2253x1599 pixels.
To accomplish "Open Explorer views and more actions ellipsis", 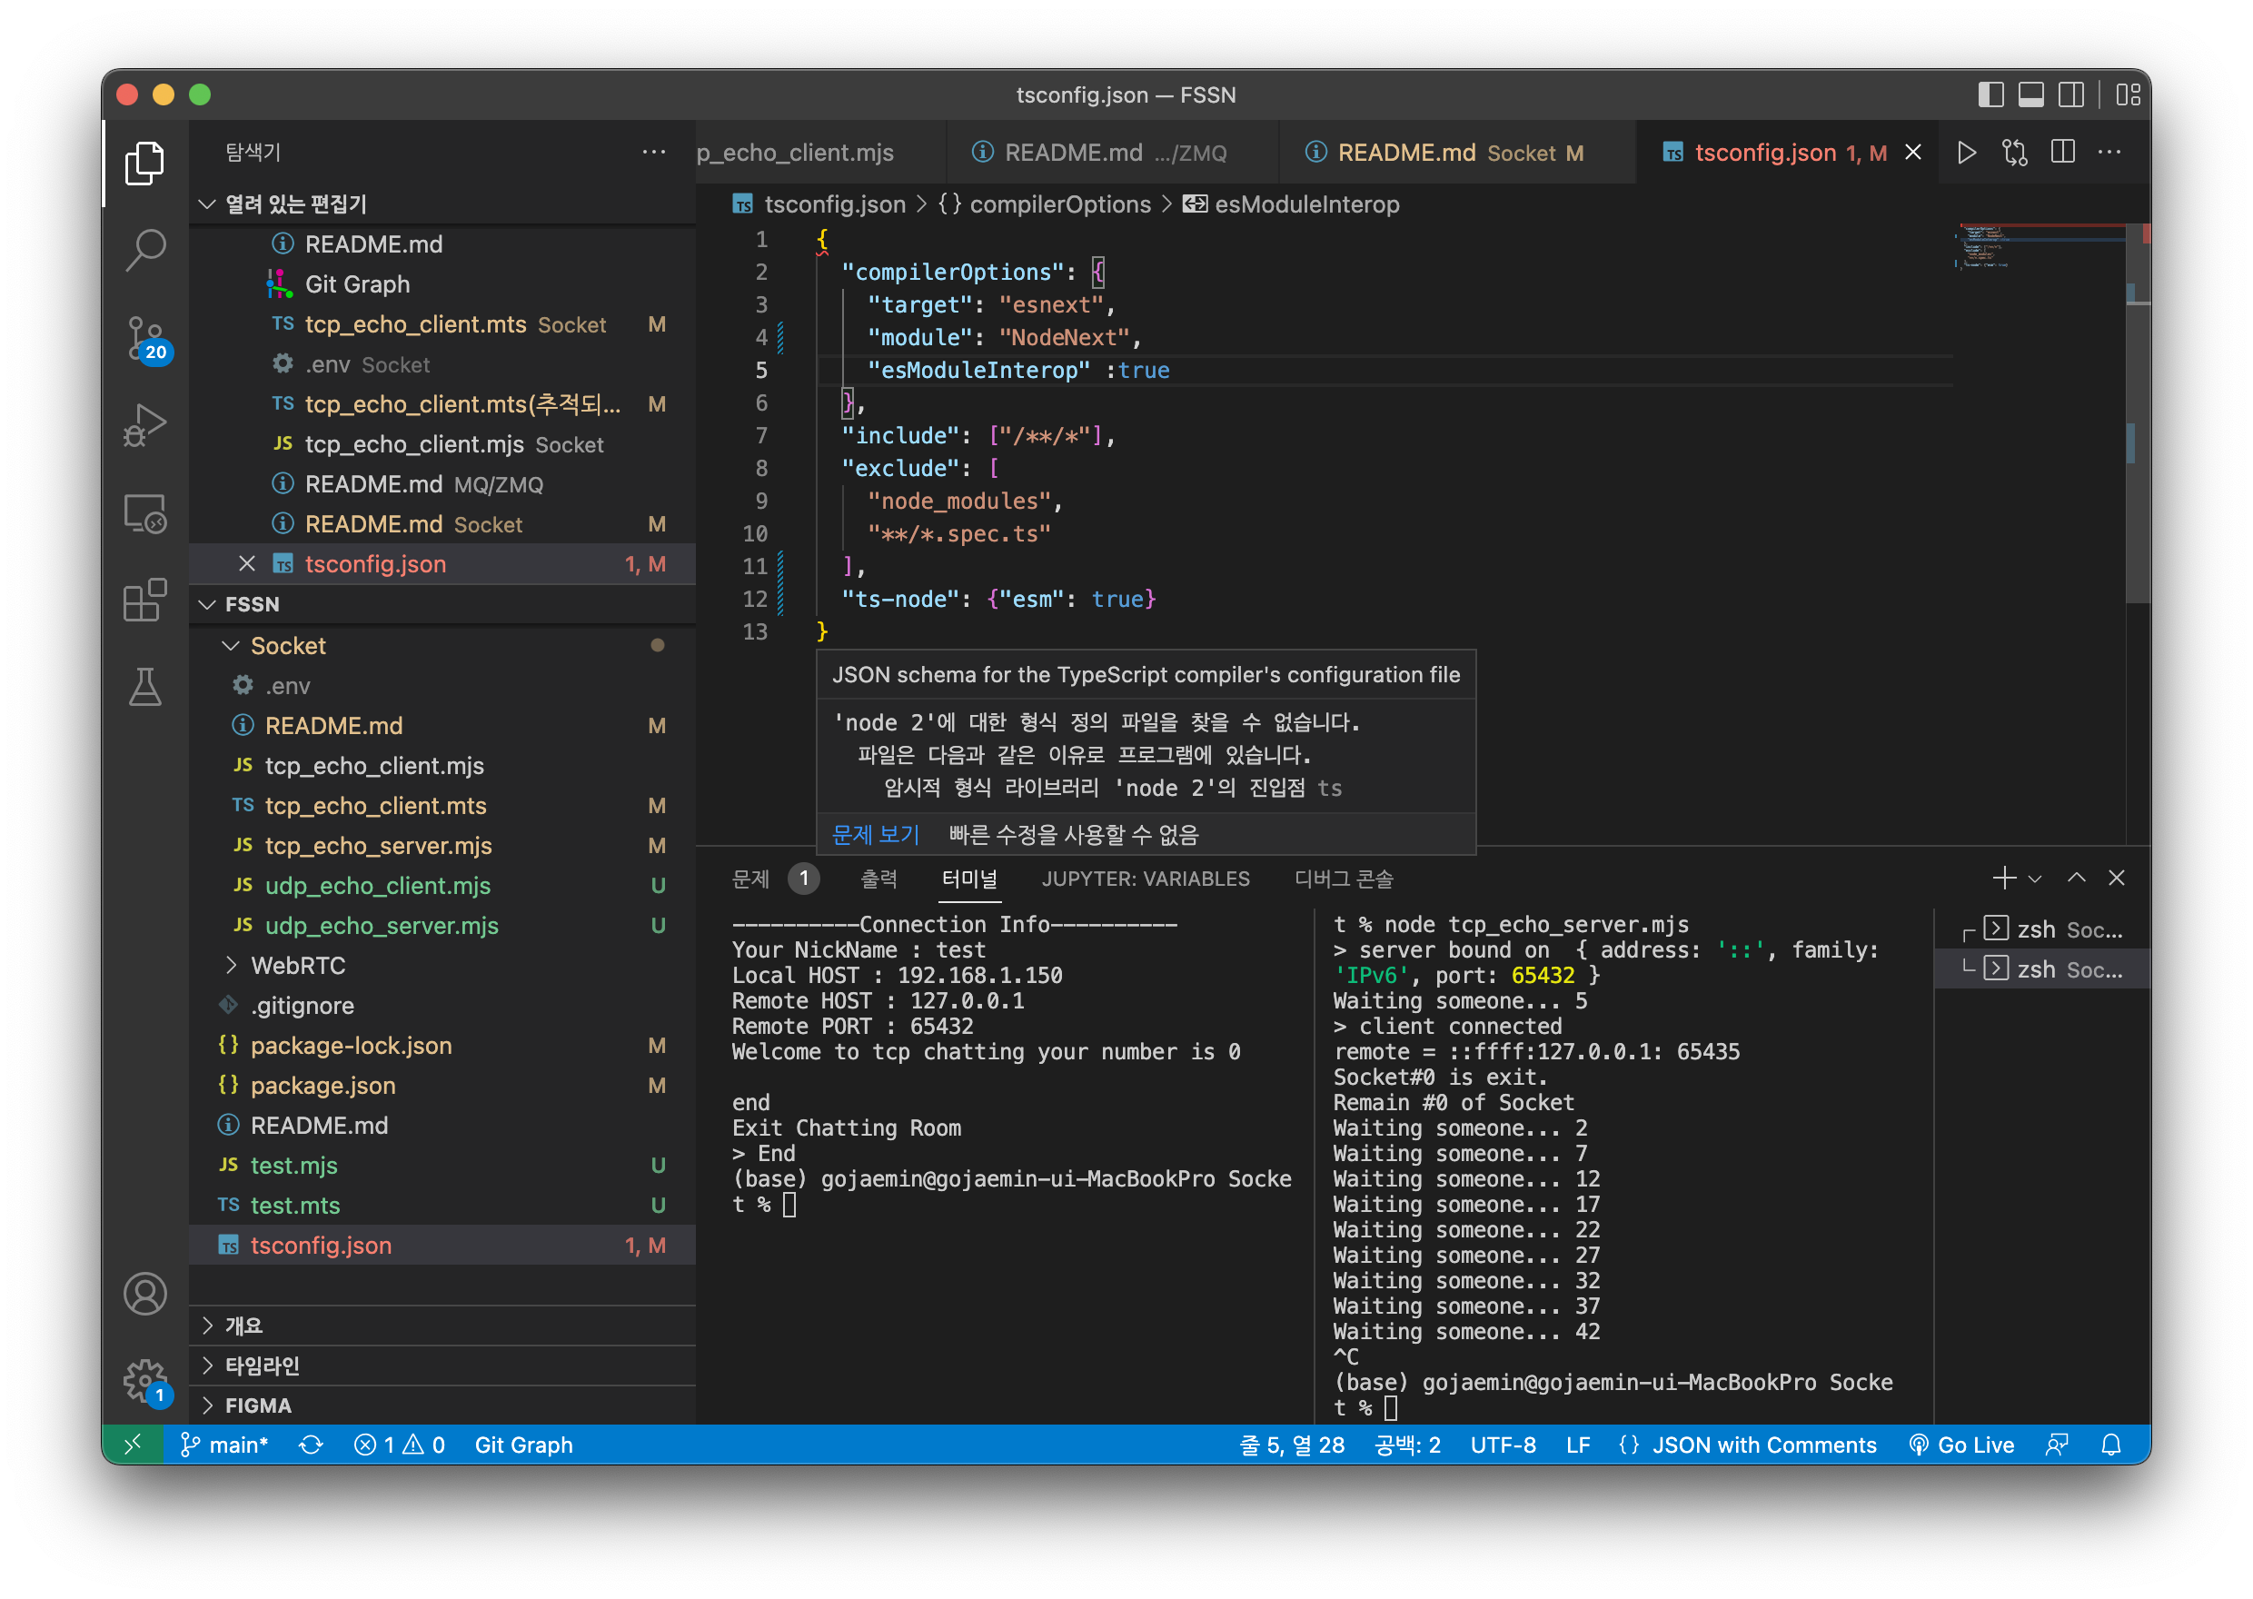I will pyautogui.click(x=653, y=153).
